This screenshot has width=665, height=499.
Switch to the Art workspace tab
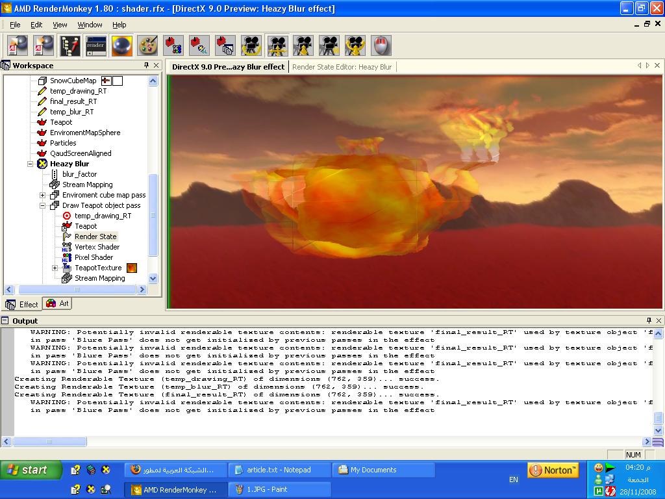coord(58,303)
